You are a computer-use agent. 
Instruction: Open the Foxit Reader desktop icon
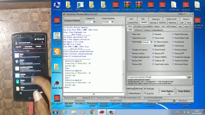coord(57,53)
